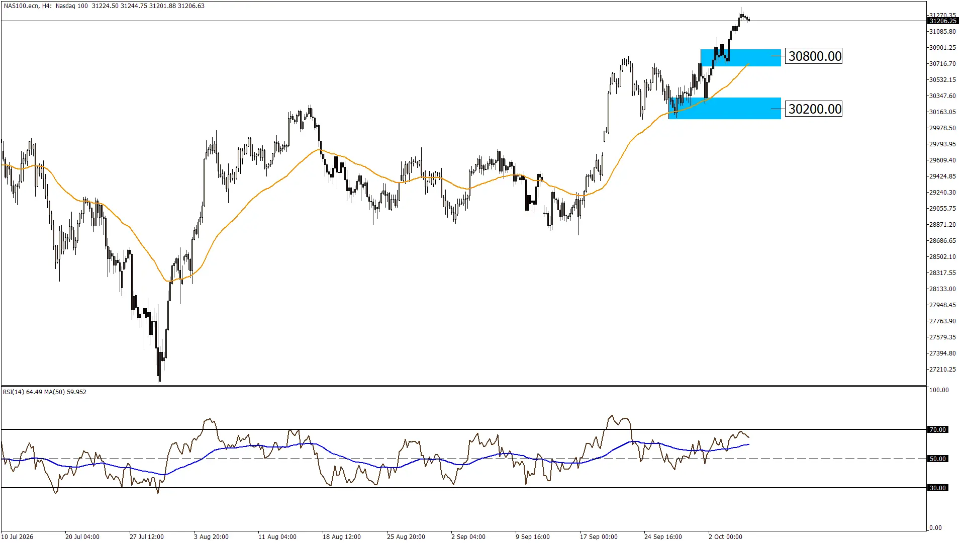
Task: Click the 25 Aug 20:00 time label
Action: (x=406, y=536)
